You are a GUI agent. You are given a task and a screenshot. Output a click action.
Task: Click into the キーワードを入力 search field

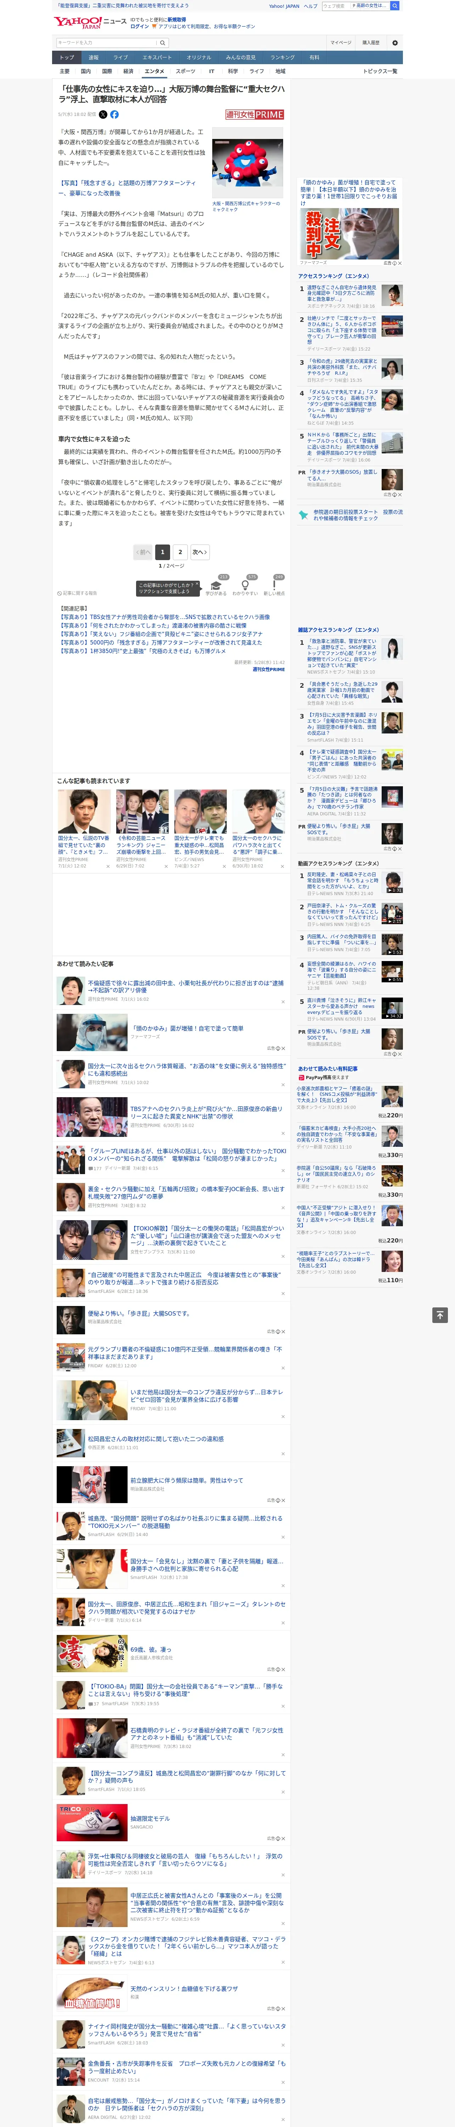(107, 43)
